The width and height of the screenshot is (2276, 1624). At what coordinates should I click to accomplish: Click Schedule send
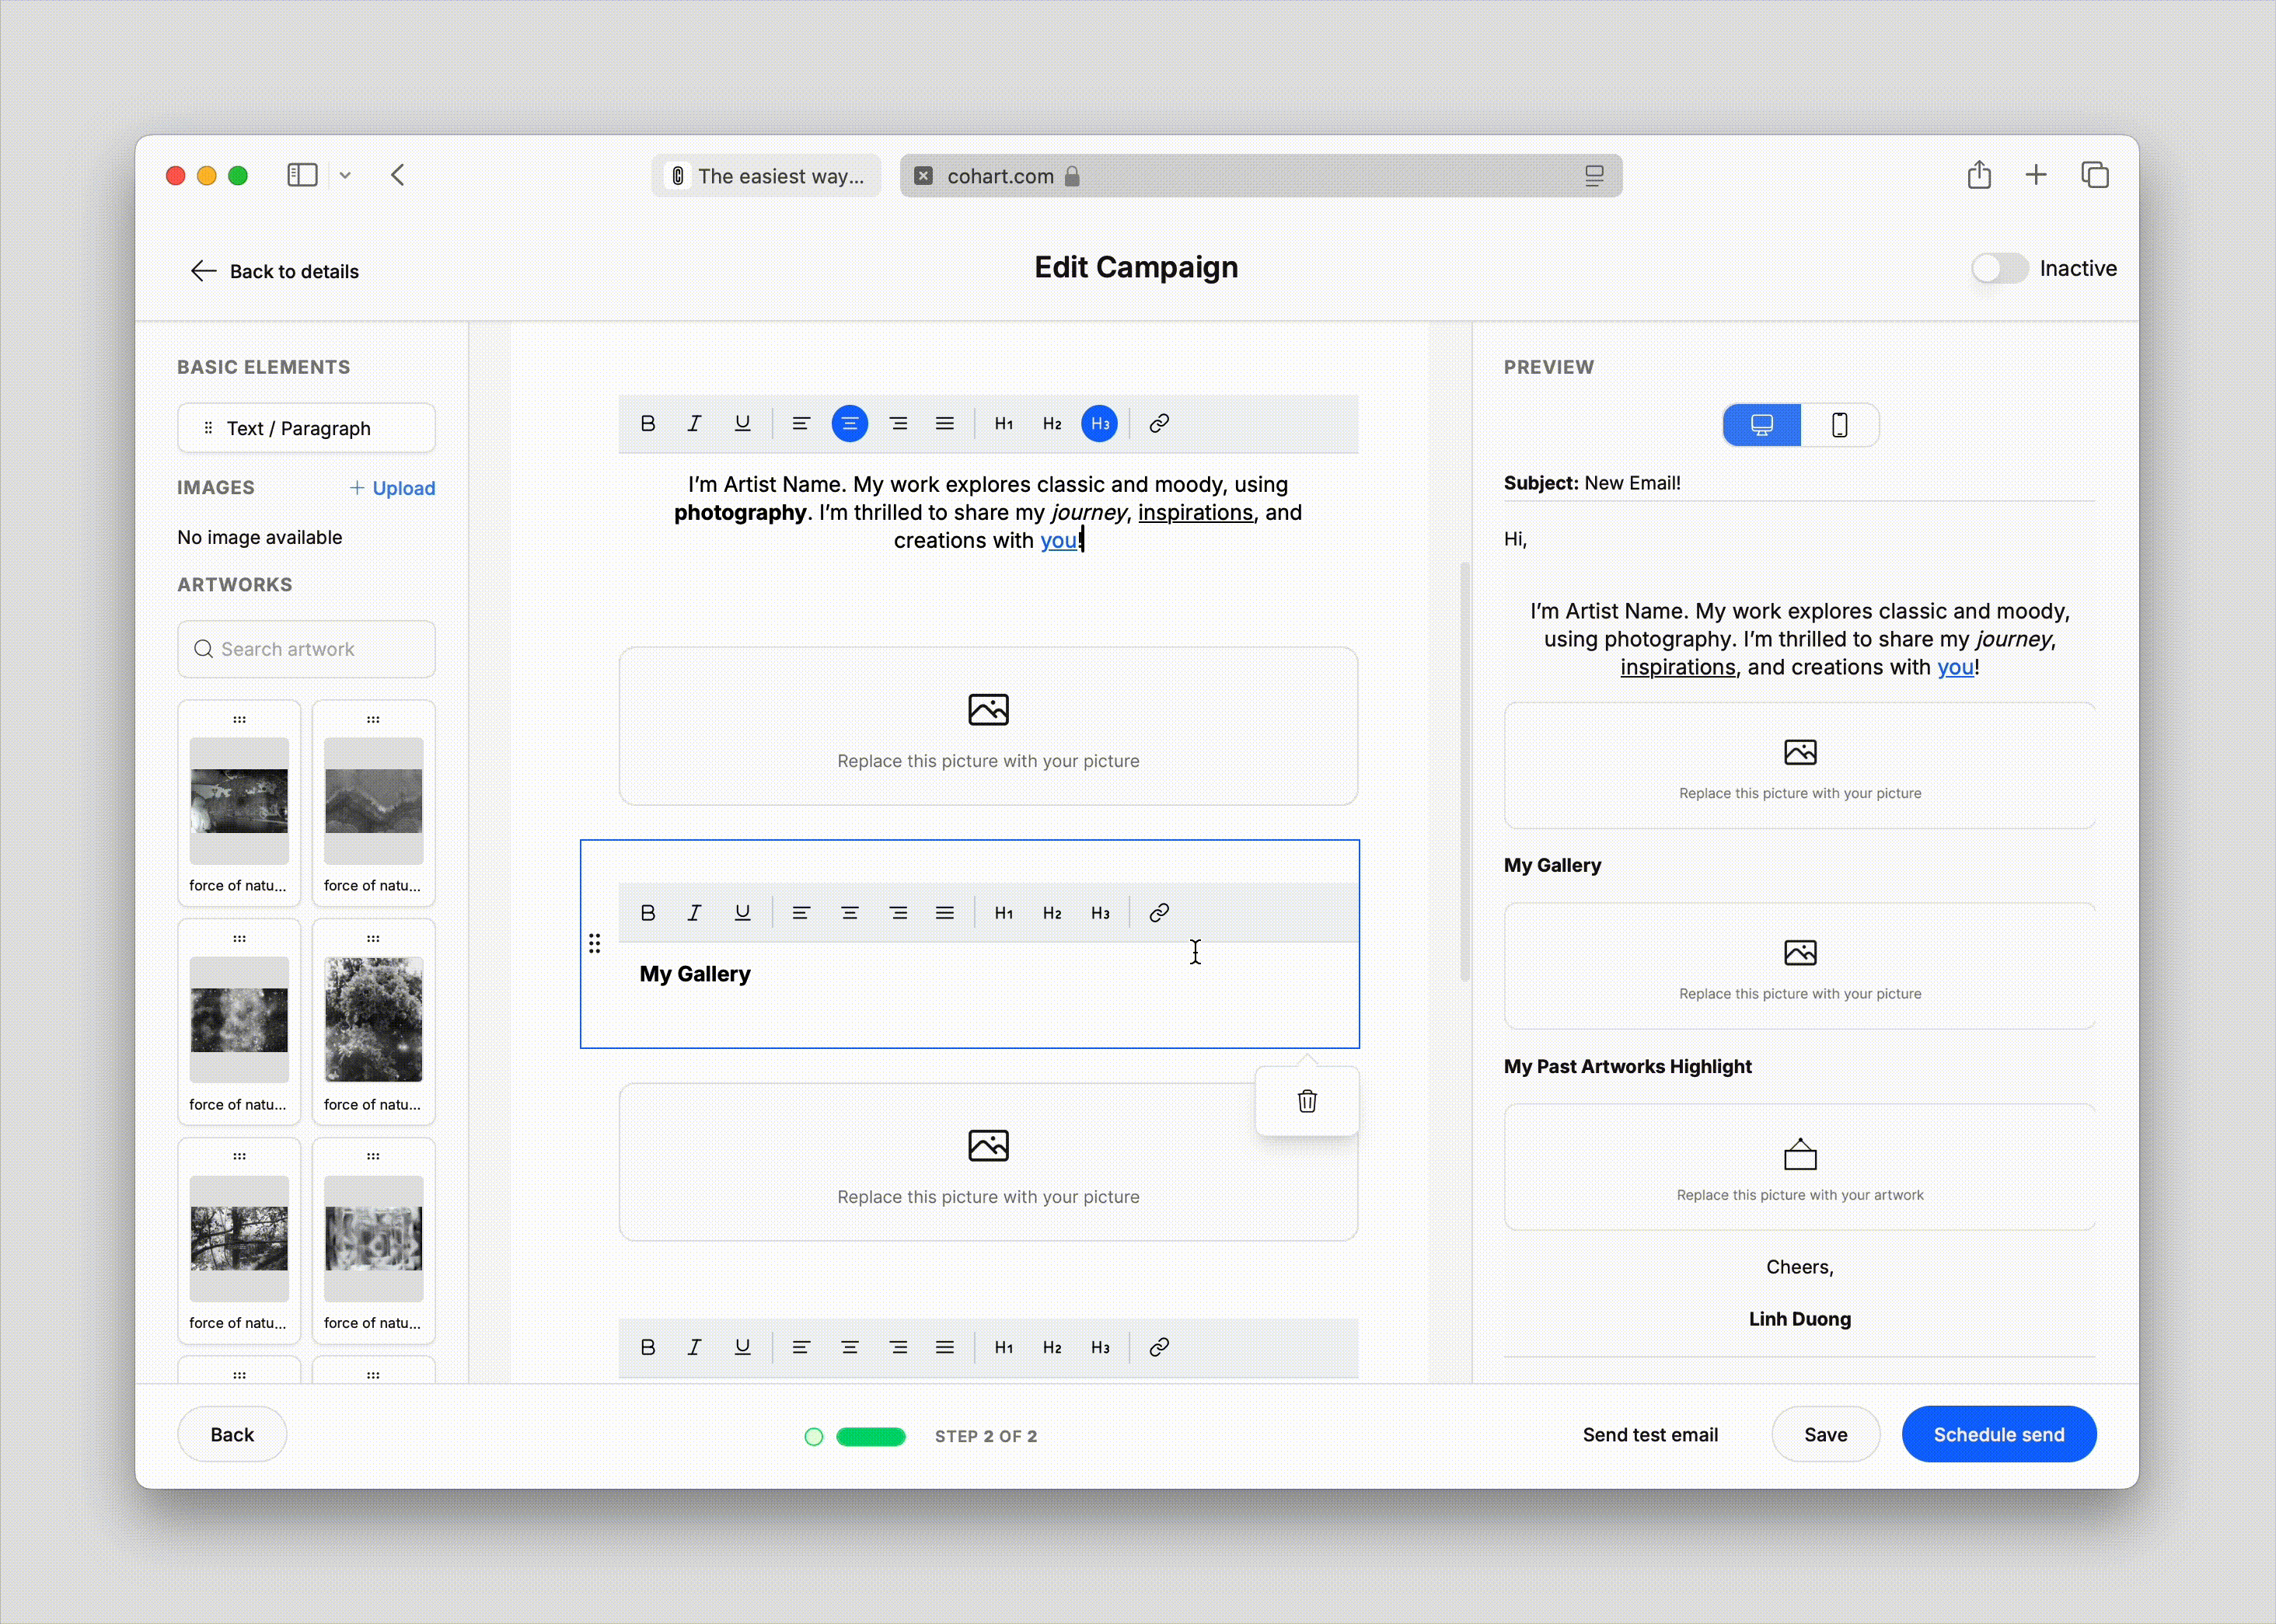(1998, 1435)
